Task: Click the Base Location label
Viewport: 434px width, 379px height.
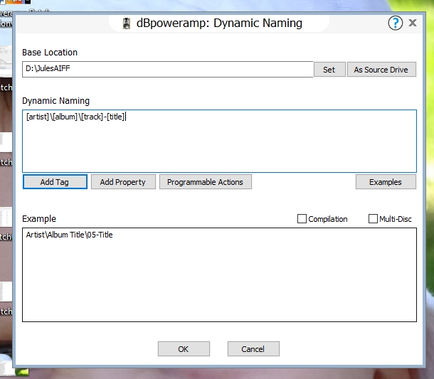Action: pyautogui.click(x=50, y=53)
